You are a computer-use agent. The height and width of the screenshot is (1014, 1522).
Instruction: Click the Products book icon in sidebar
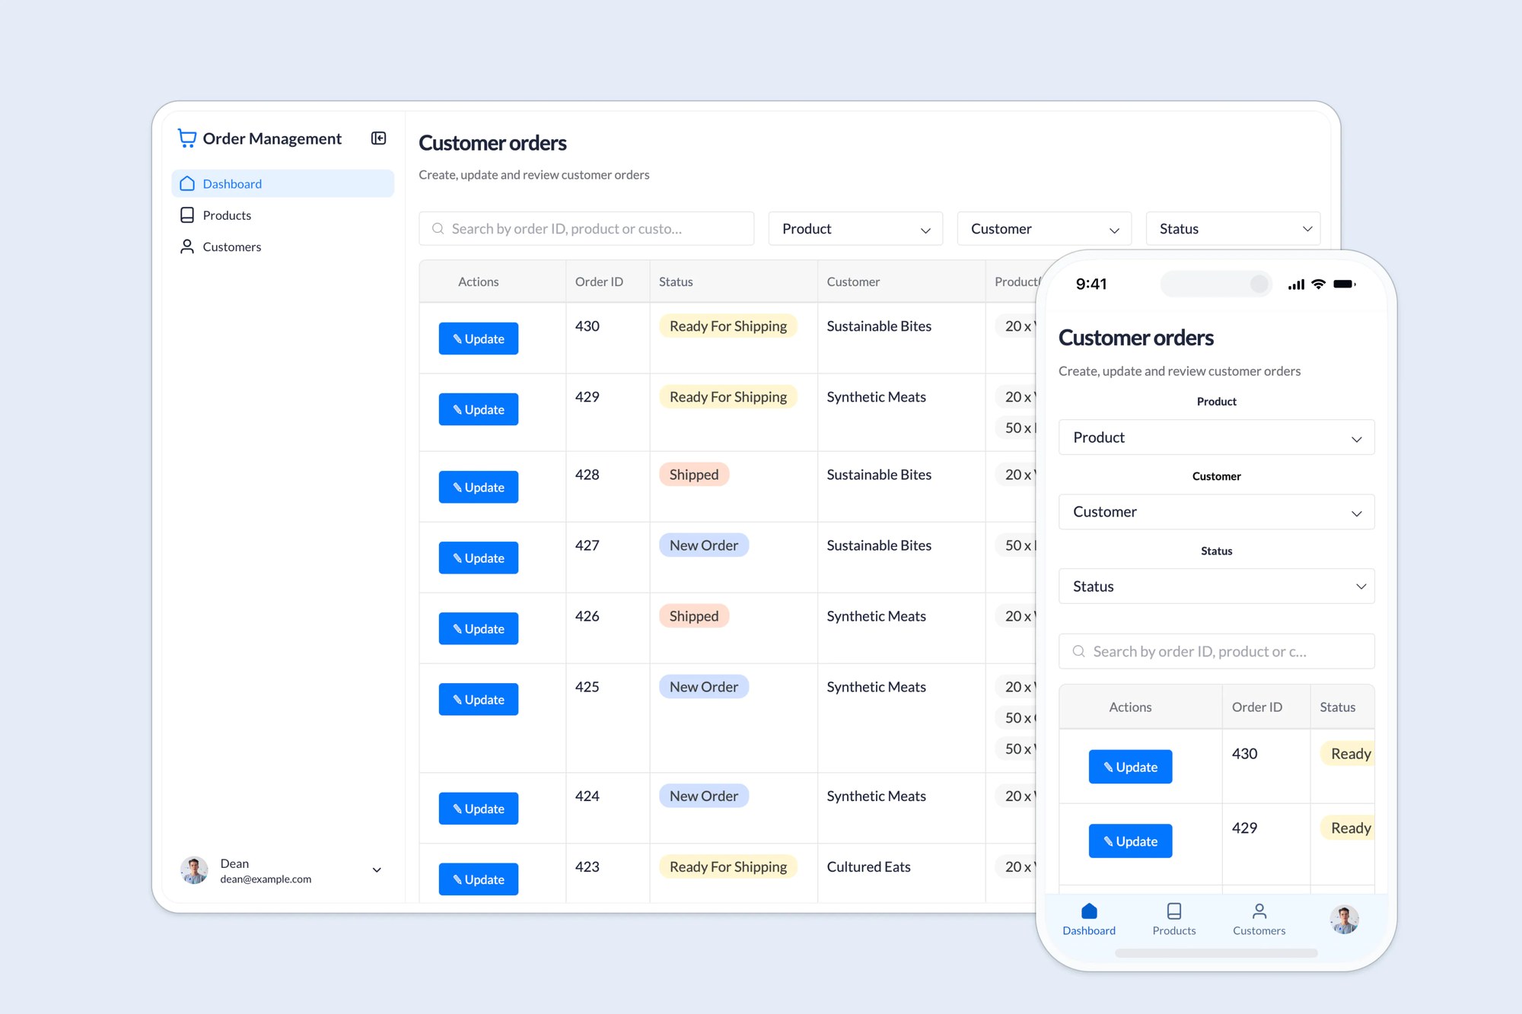187,215
